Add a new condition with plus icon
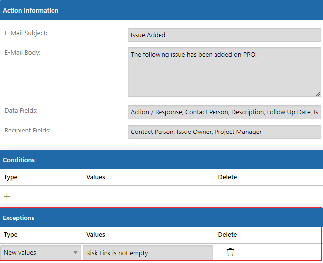Image resolution: width=323 pixels, height=263 pixels. [x=7, y=196]
